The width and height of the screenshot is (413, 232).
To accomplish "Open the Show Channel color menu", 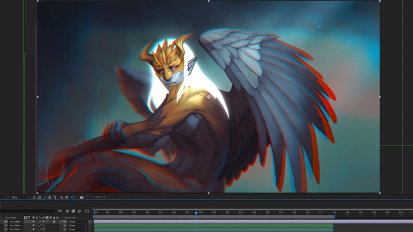I will pyautogui.click(x=61, y=197).
